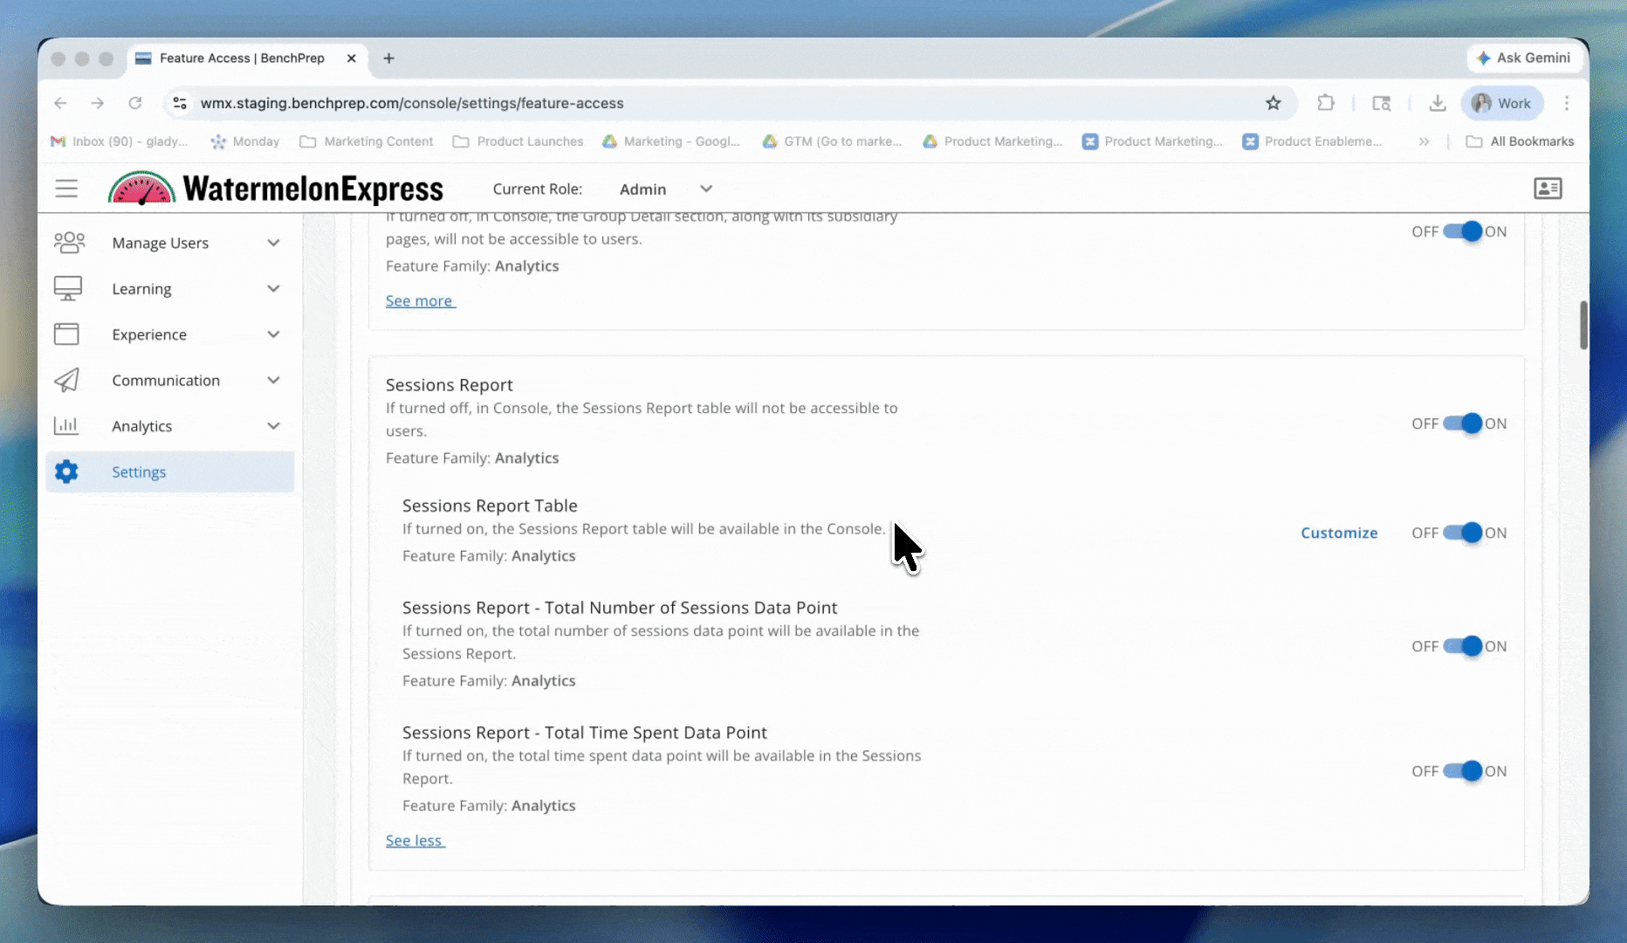Open the hamburger menu icon
This screenshot has width=1627, height=943.
coord(66,189)
